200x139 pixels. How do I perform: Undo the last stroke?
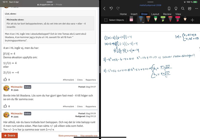point(111,8)
